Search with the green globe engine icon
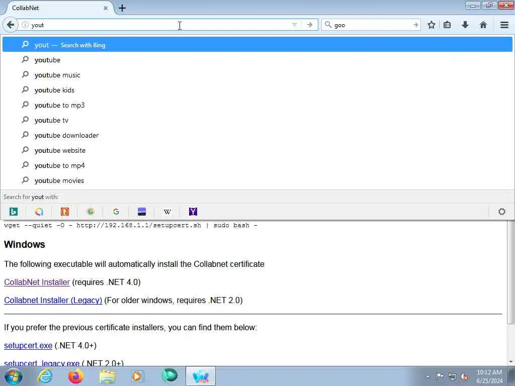 [x=91, y=212]
